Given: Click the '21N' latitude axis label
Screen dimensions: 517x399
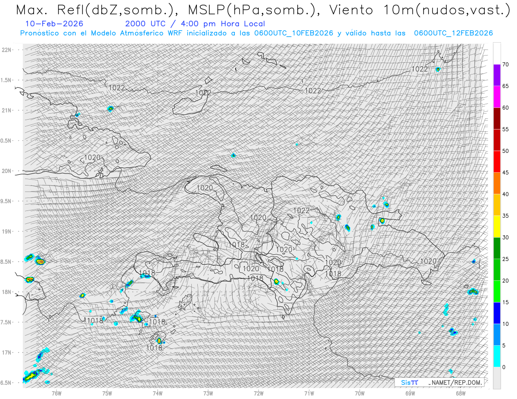Looking at the screenshot, I should [7, 110].
